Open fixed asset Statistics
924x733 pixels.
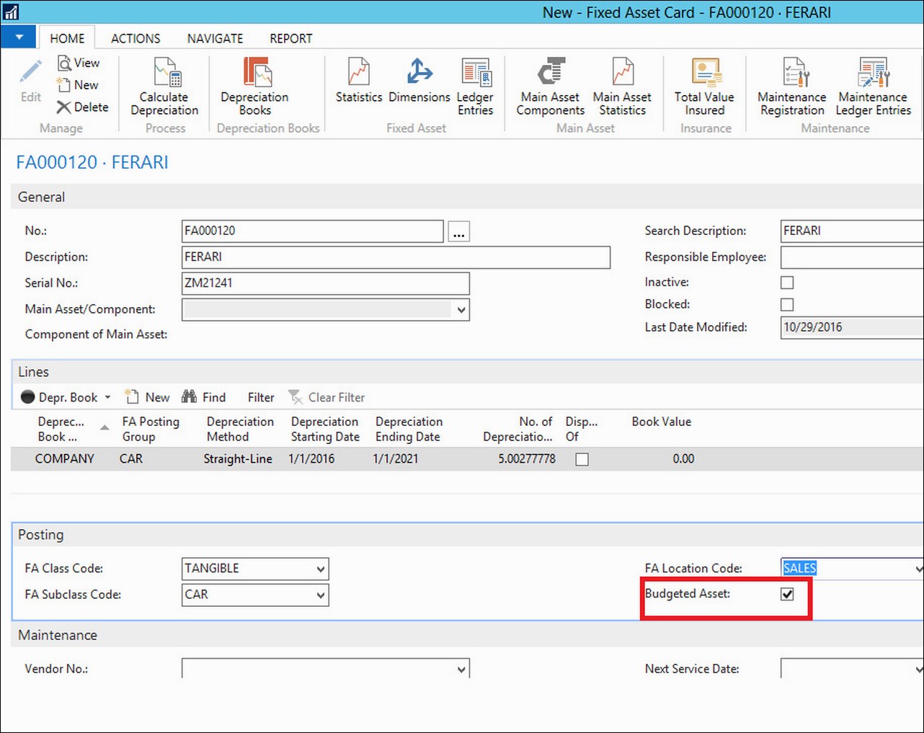point(359,81)
